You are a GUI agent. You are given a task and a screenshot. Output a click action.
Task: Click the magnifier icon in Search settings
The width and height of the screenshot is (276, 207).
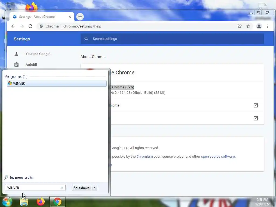86,39
